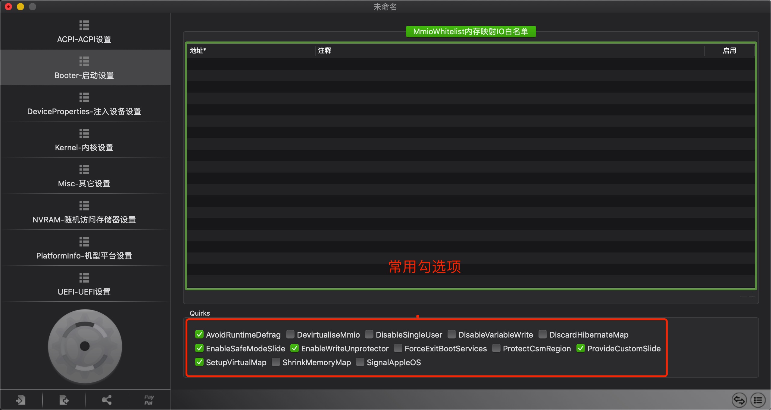Check ShrinkMemoryMap option
771x410 pixels.
click(x=276, y=362)
